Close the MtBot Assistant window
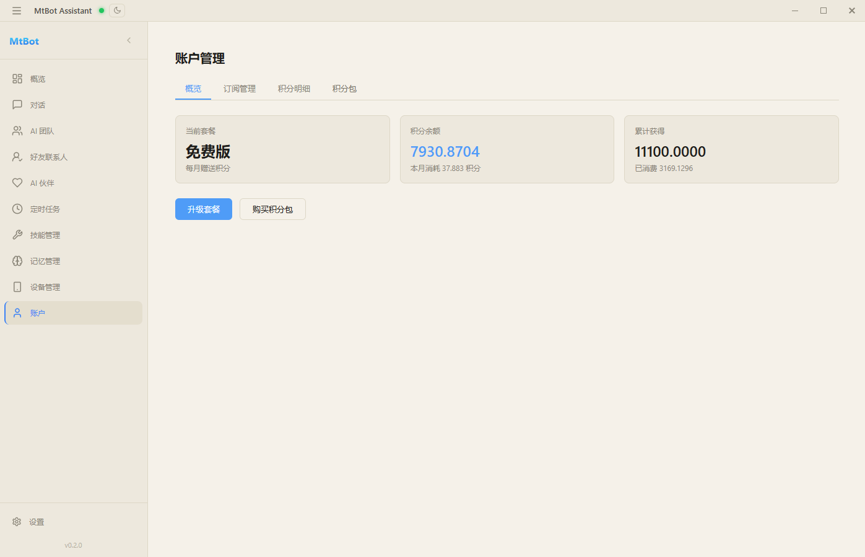This screenshot has width=865, height=557. tap(852, 11)
